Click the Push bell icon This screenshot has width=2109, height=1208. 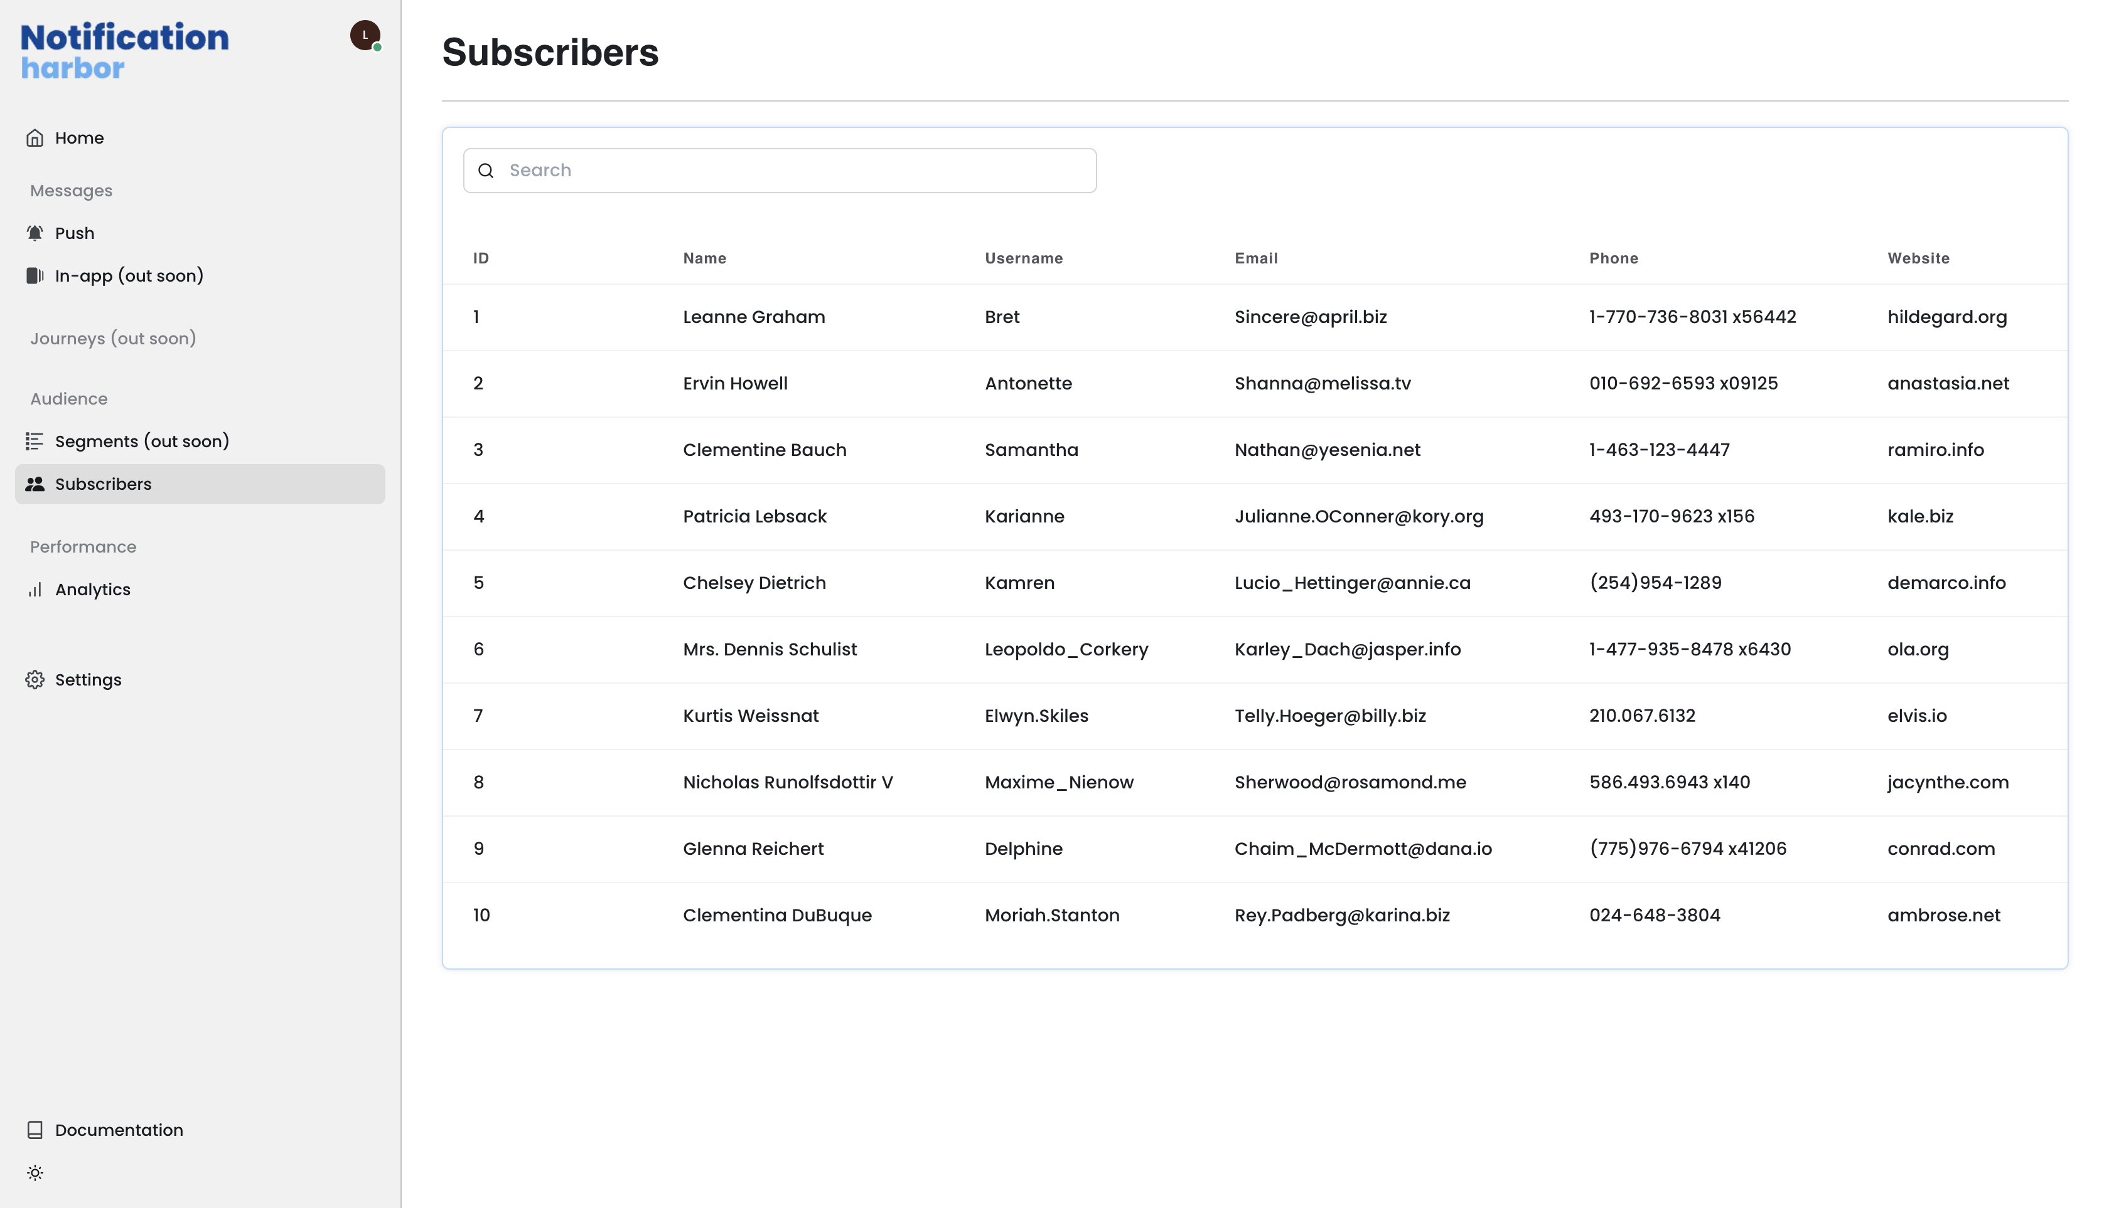tap(35, 233)
